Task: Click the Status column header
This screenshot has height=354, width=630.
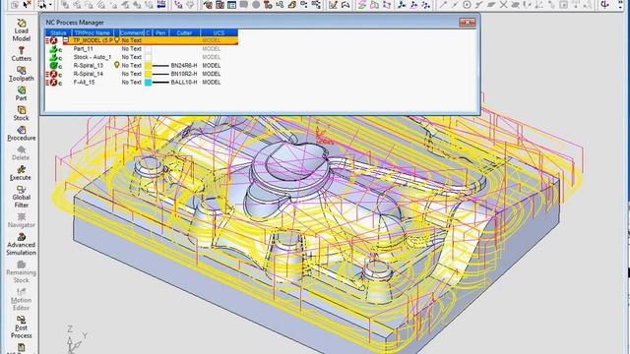Action: pos(59,32)
